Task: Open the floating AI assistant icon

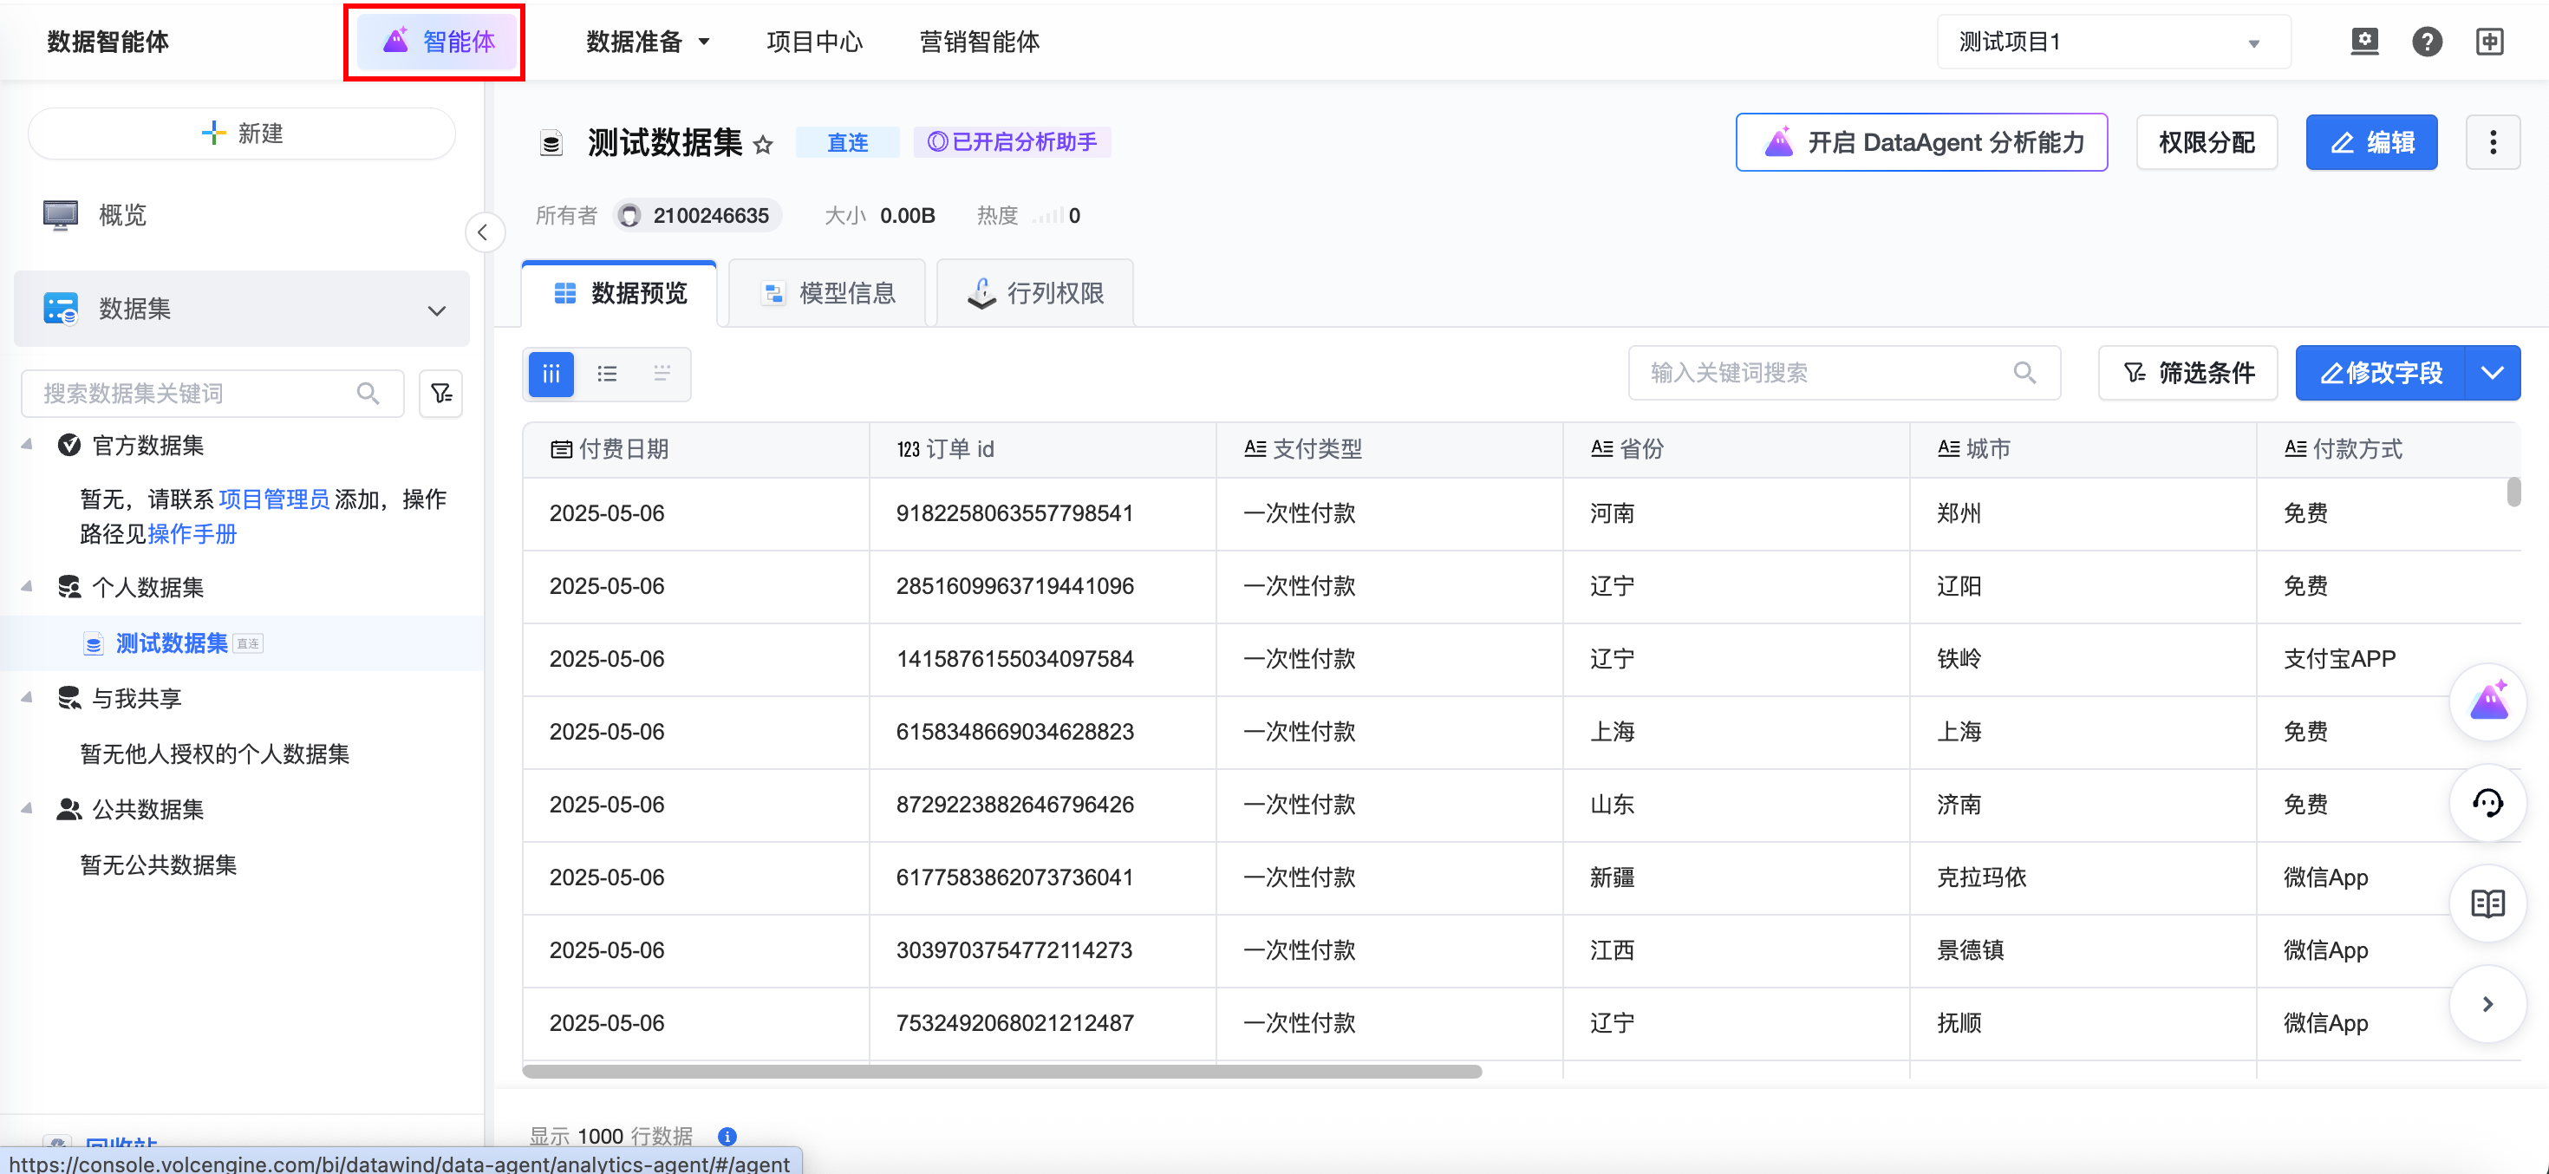Action: coord(2487,701)
